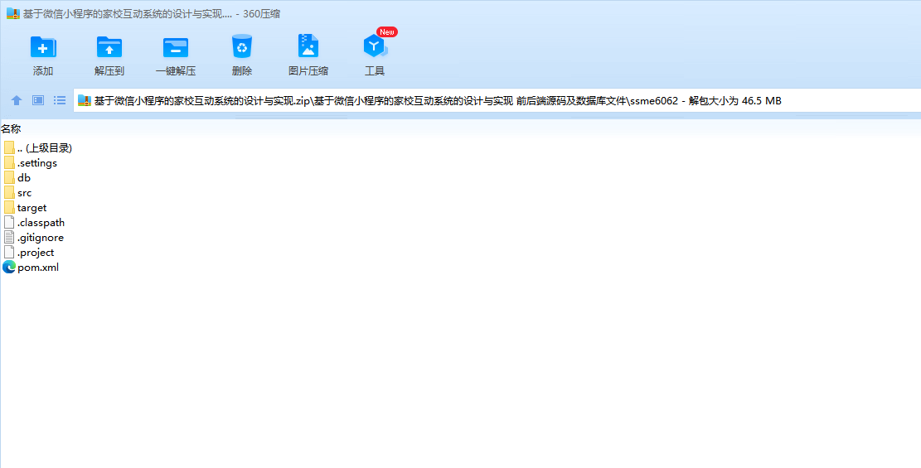This screenshot has width=921, height=468.
Task: Click the "添加" label under Add icon
Action: pyautogui.click(x=43, y=71)
